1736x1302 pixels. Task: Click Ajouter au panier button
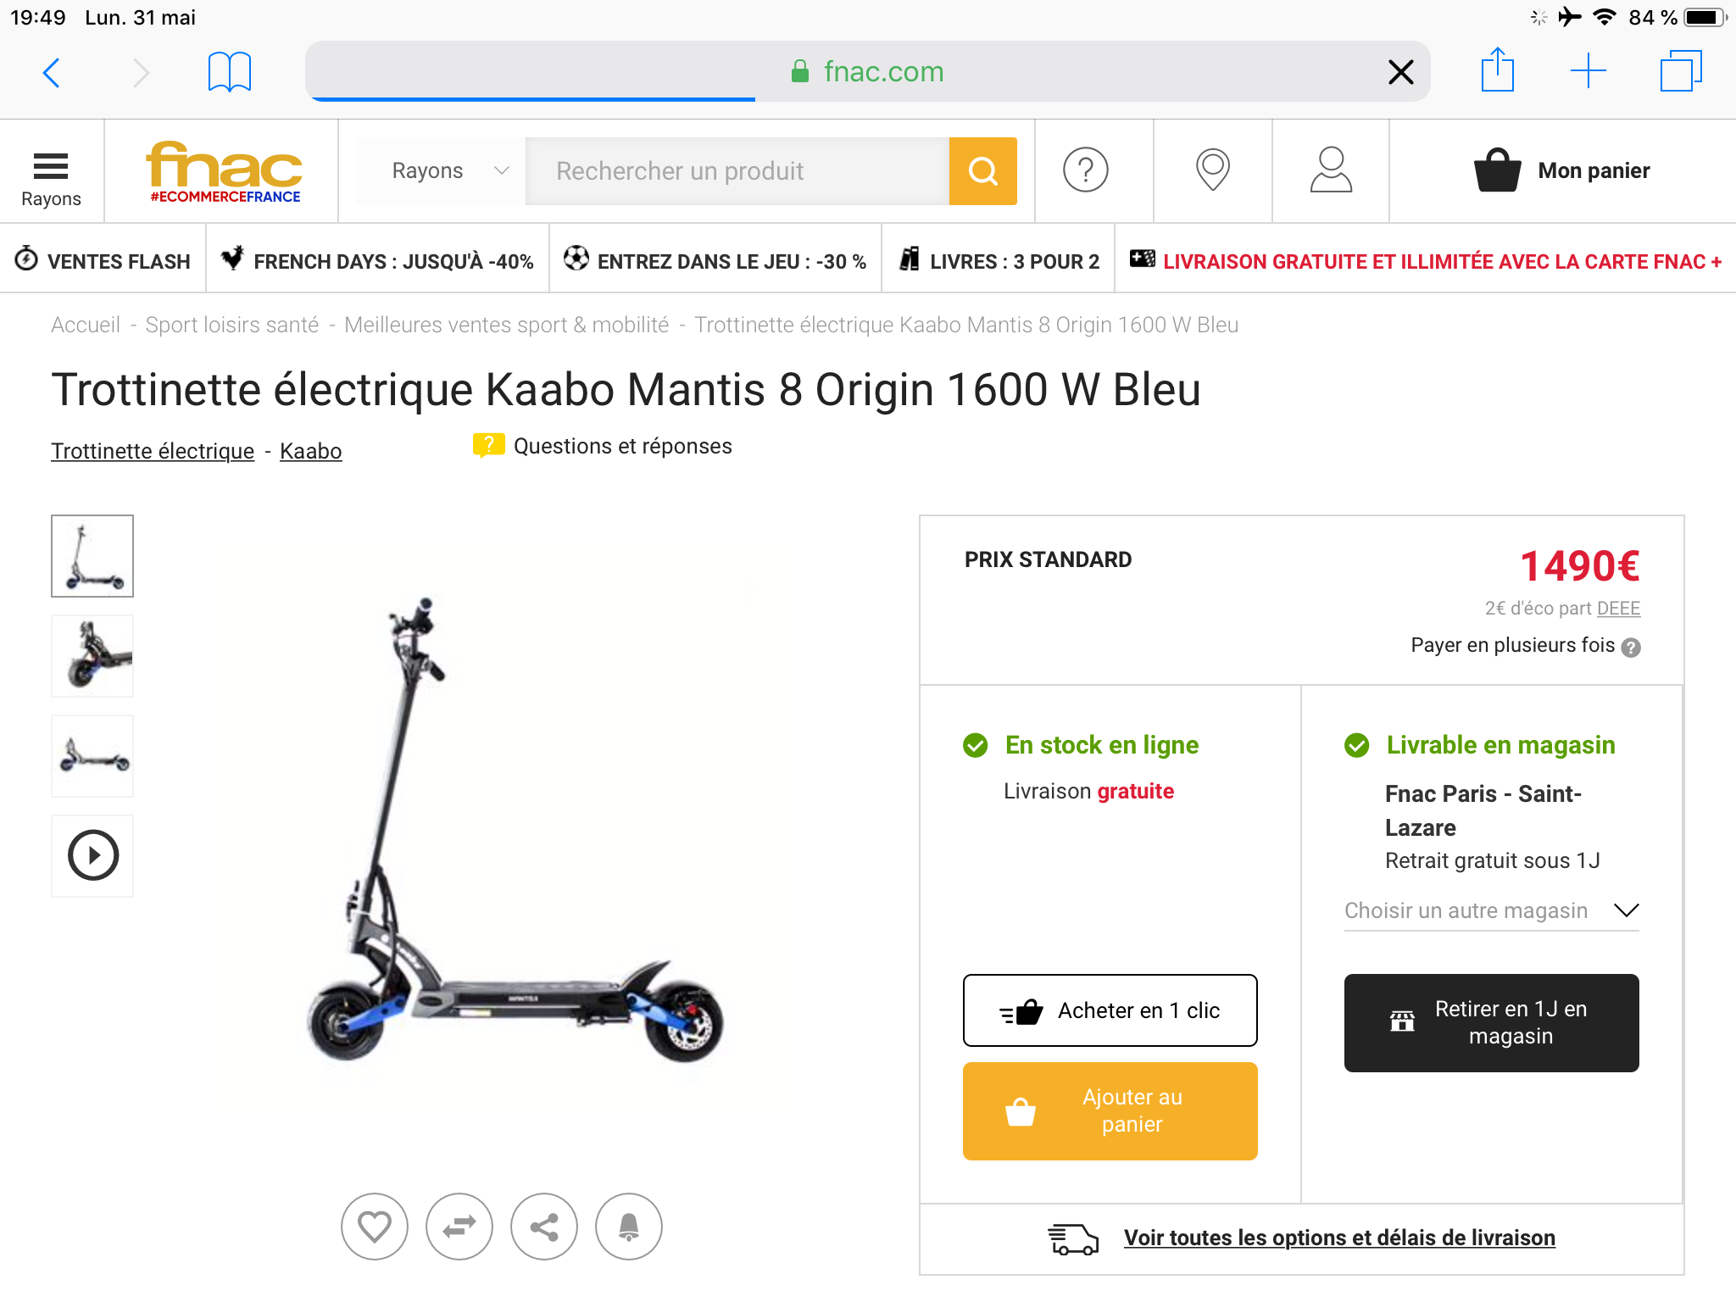click(x=1110, y=1110)
